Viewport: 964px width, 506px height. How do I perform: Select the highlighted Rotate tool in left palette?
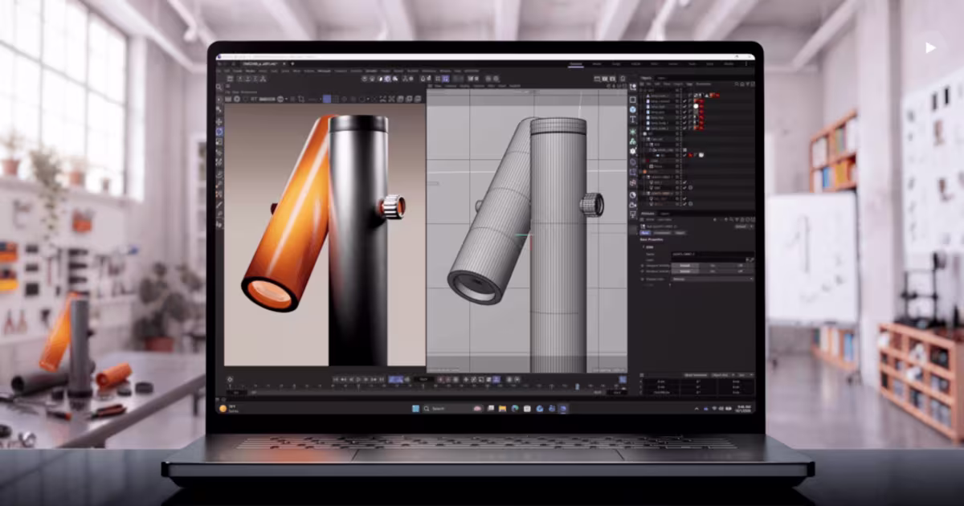[x=219, y=132]
